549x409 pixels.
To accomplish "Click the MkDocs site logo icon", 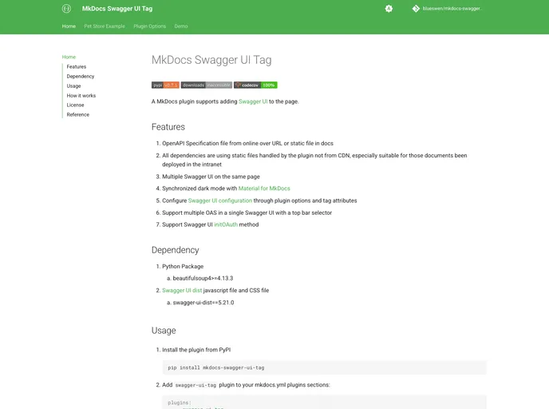I will pos(66,9).
